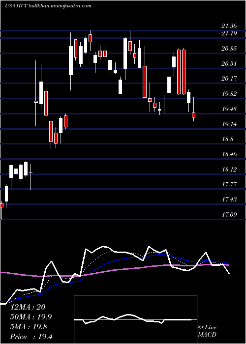The height and width of the screenshot is (344, 246).
Task: Click the USA HVT bullkhan.munafasutra.com title
Action: pos(48,6)
